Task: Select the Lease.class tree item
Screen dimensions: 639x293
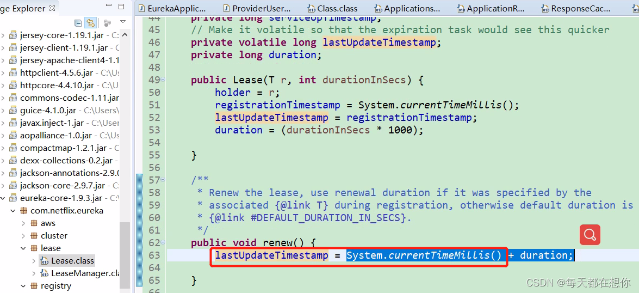Action: pos(67,261)
